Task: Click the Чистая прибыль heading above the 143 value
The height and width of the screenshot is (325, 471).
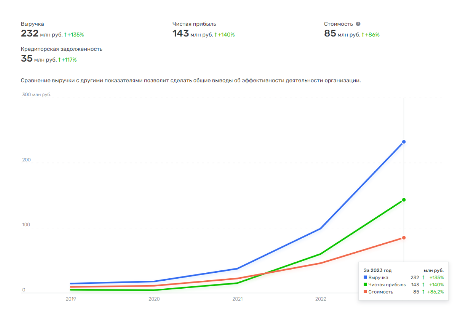Action: point(194,24)
